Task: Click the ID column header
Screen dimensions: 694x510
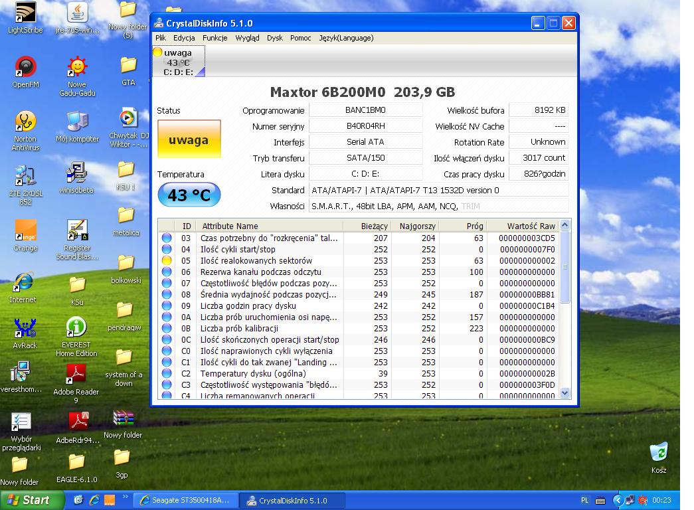Action: pos(185,226)
